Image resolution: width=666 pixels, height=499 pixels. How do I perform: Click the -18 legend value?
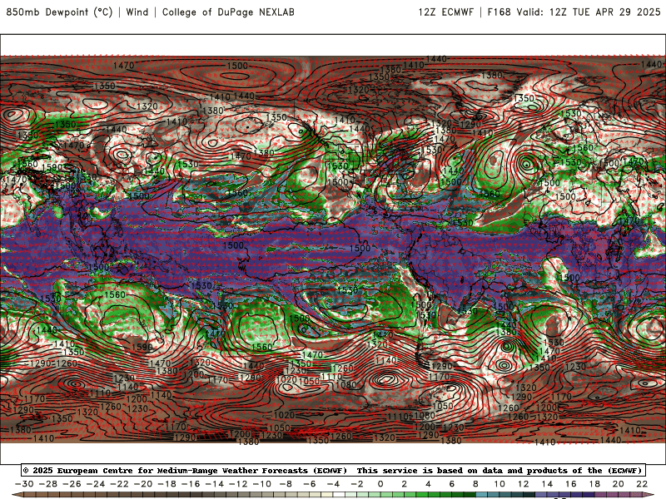click(166, 484)
